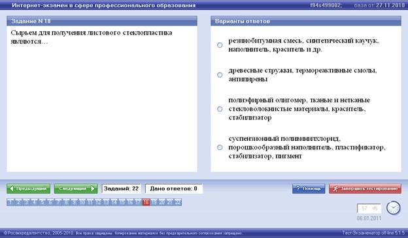Viewport: 408px width, 238px height.
Task: Click the 'база от 27.11.2010' header text
Action: click(379, 5)
